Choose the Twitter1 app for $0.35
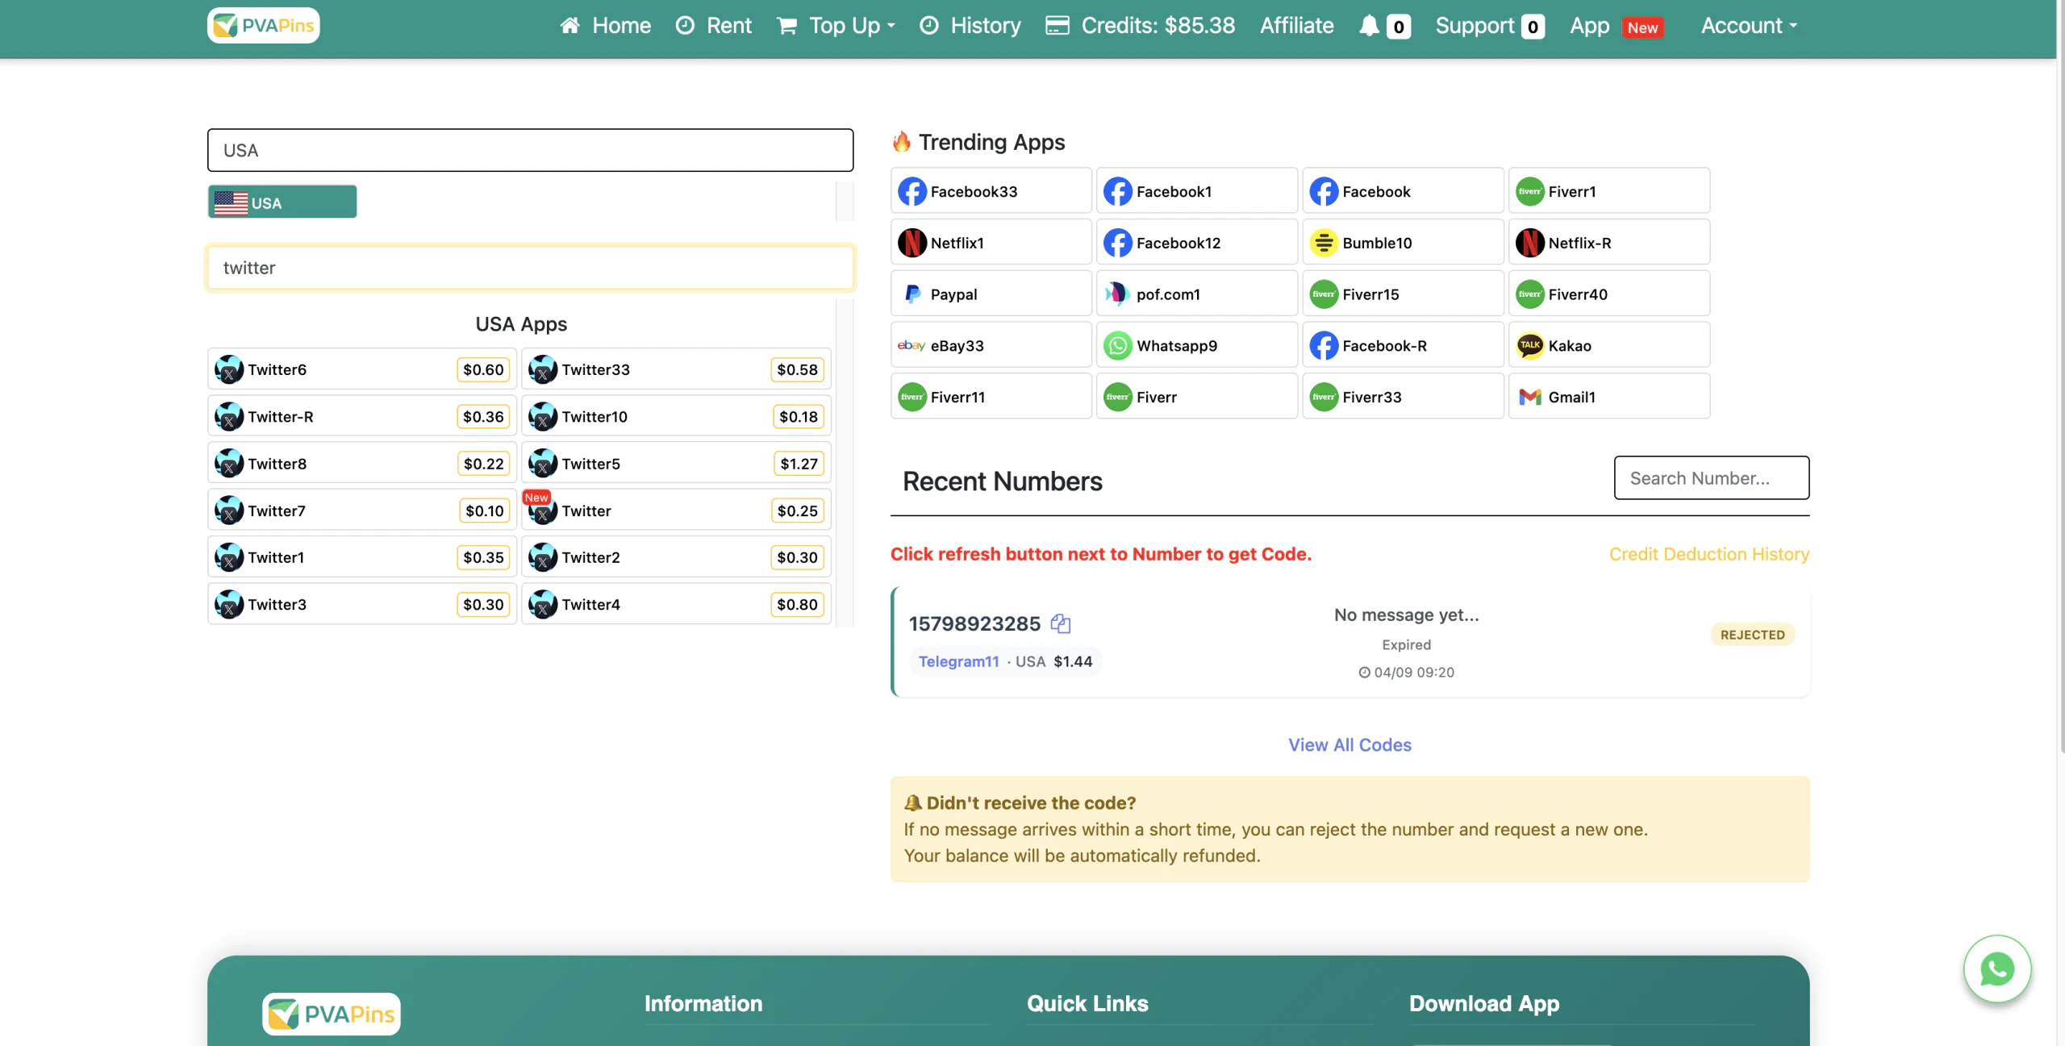 361,557
